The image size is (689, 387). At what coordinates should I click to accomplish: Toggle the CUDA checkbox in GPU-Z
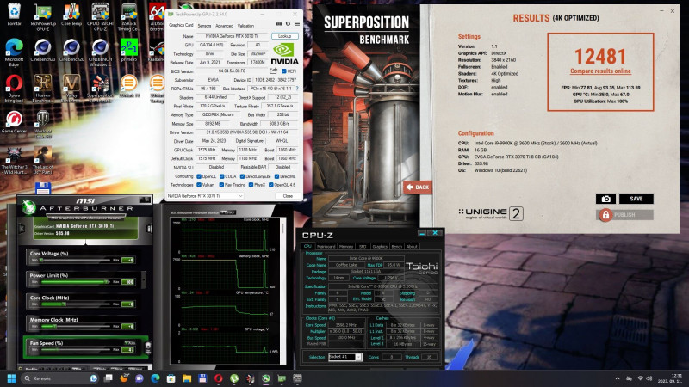pos(222,176)
